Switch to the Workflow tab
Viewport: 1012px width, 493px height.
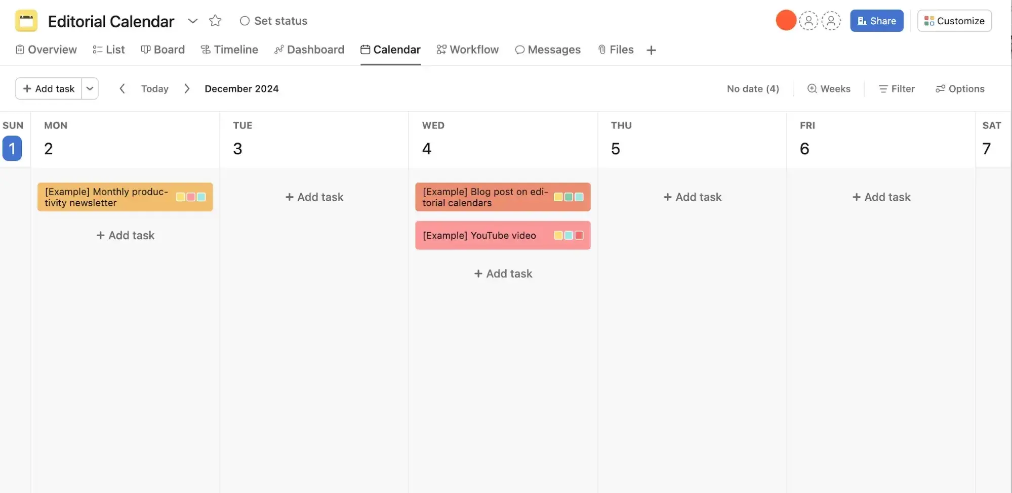pyautogui.click(x=467, y=50)
